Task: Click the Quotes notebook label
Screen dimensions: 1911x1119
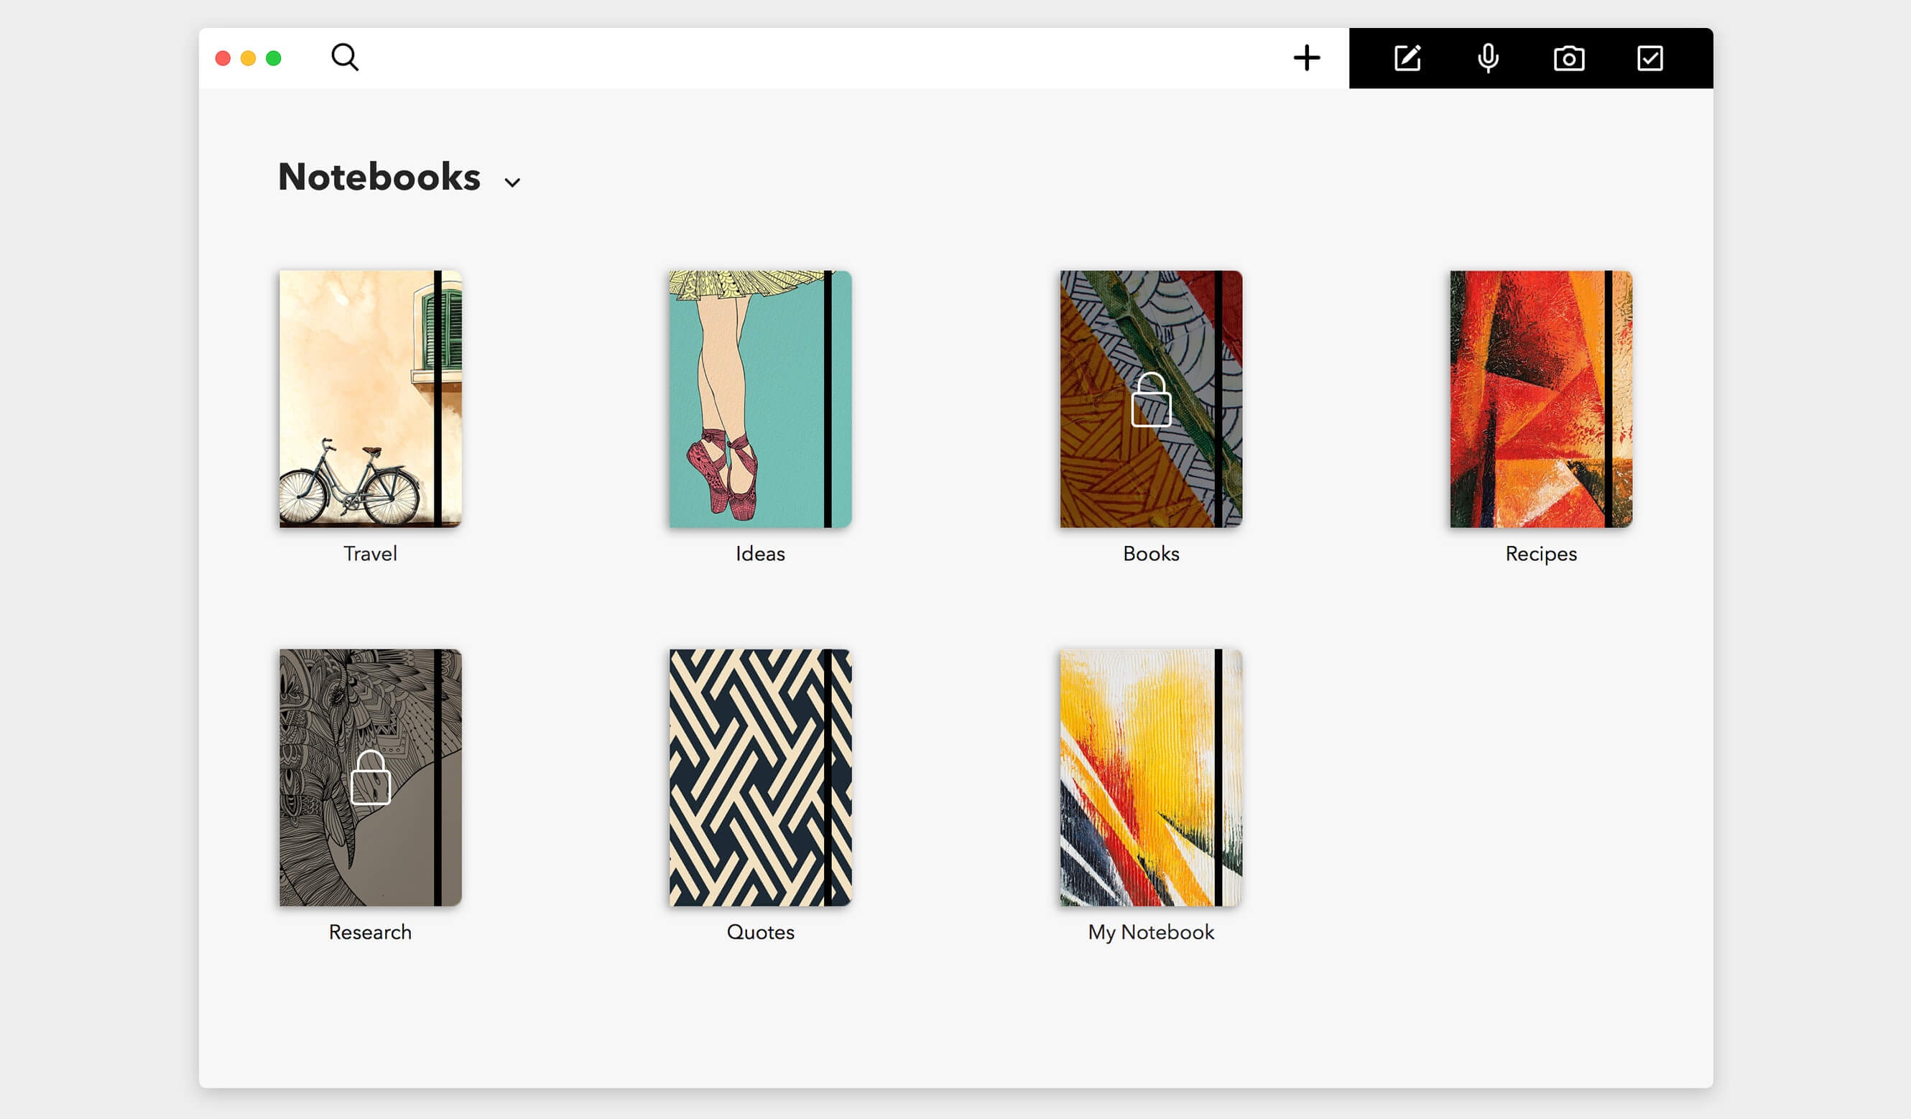Action: 760,932
